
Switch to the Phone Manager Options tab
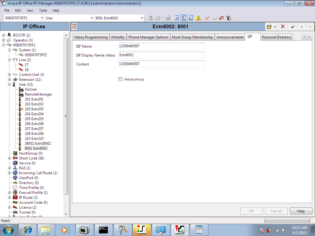148,37
